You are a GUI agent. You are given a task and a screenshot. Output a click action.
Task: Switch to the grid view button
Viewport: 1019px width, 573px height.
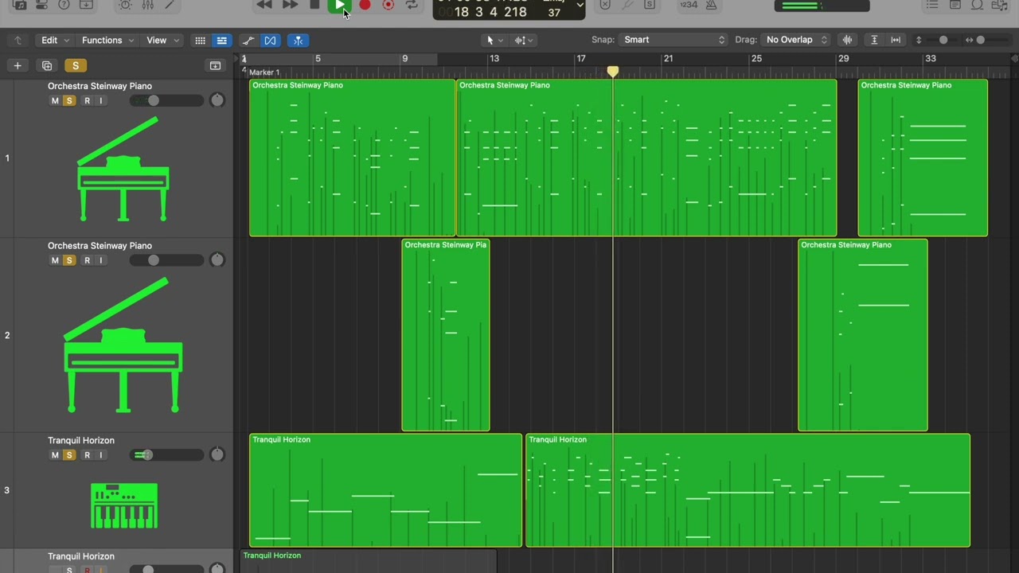(x=200, y=40)
